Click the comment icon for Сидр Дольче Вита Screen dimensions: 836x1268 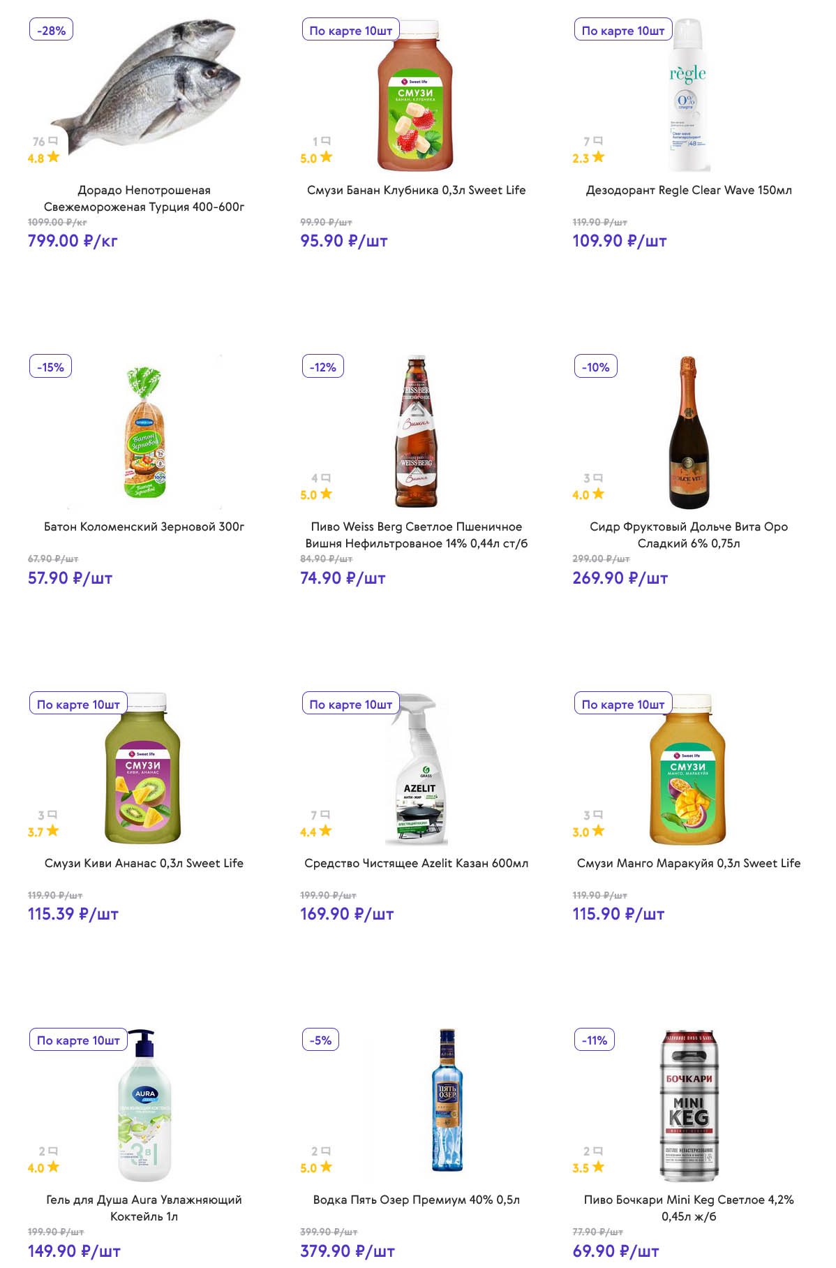tap(598, 478)
